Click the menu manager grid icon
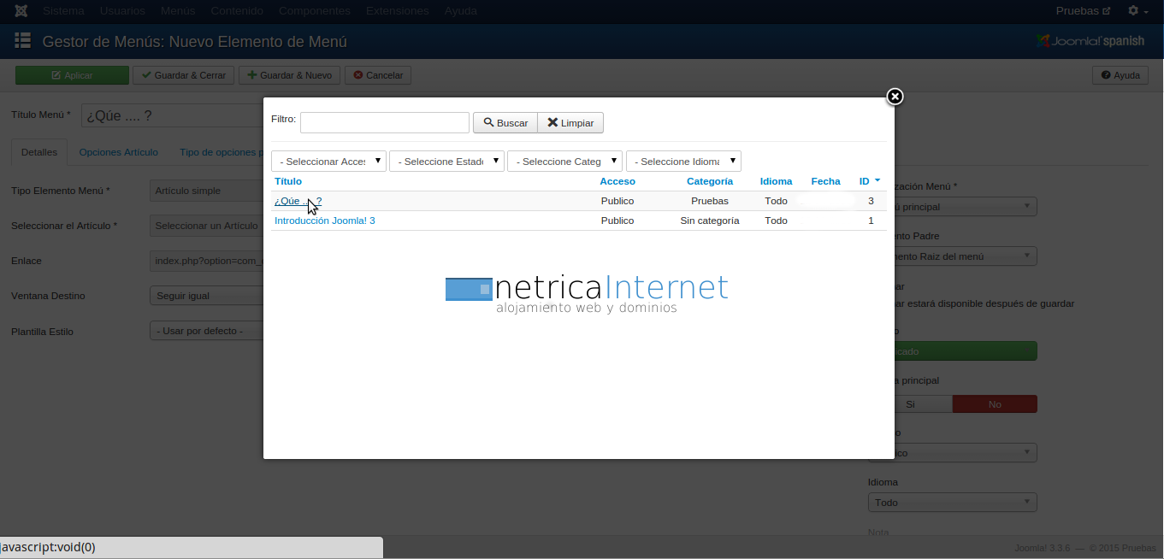1164x559 pixels. click(23, 41)
